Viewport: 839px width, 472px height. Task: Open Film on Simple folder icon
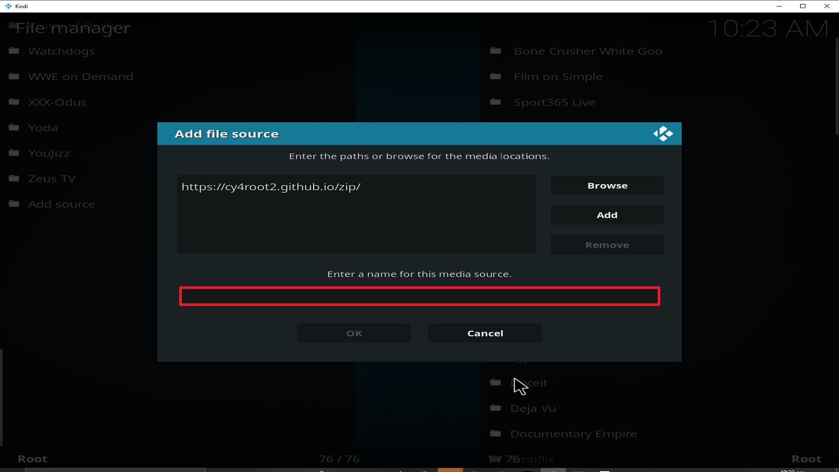pos(496,76)
